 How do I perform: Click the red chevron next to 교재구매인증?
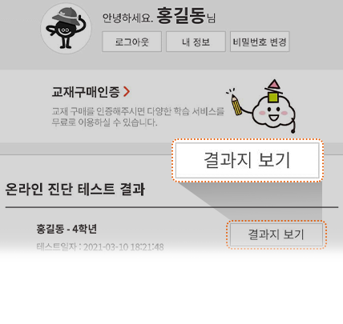(127, 92)
